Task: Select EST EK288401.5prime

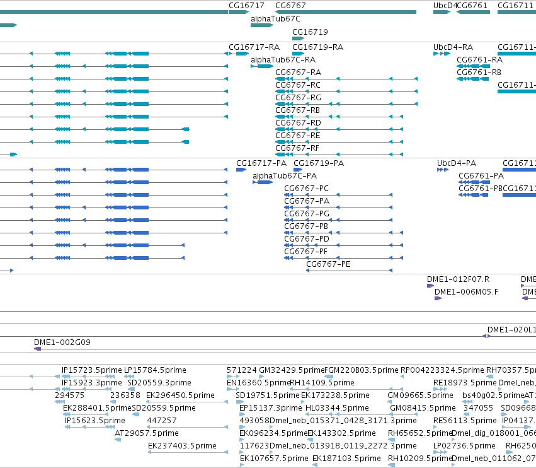Action: pyautogui.click(x=97, y=408)
